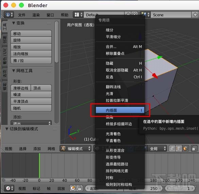Open the 挤出 dropdown in tool shelf
Screen dimensions: 199x194
point(31,123)
